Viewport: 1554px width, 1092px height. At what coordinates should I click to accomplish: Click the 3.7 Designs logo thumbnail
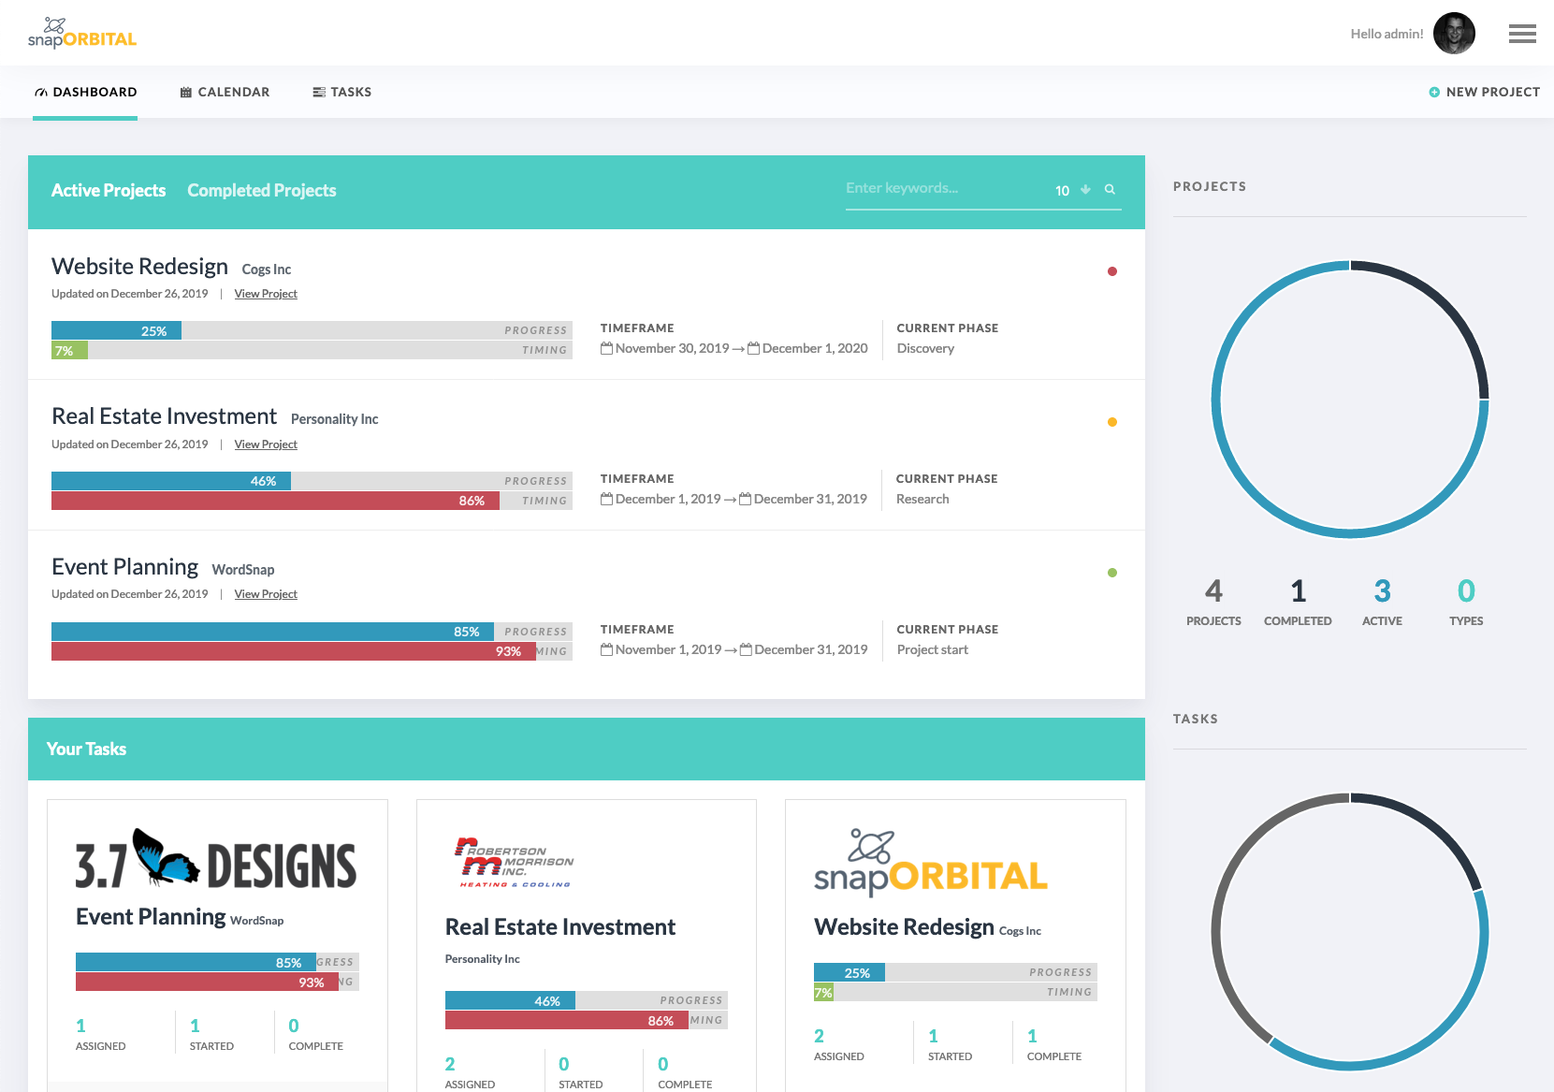click(x=216, y=859)
